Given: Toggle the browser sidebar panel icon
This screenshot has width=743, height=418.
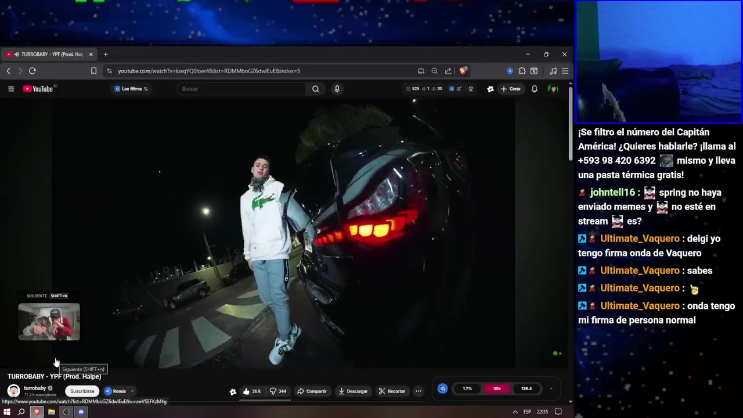Looking at the screenshot, I should 534,71.
